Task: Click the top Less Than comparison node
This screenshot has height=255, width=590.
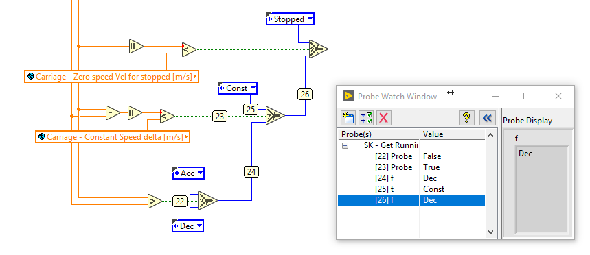Action: pos(189,49)
